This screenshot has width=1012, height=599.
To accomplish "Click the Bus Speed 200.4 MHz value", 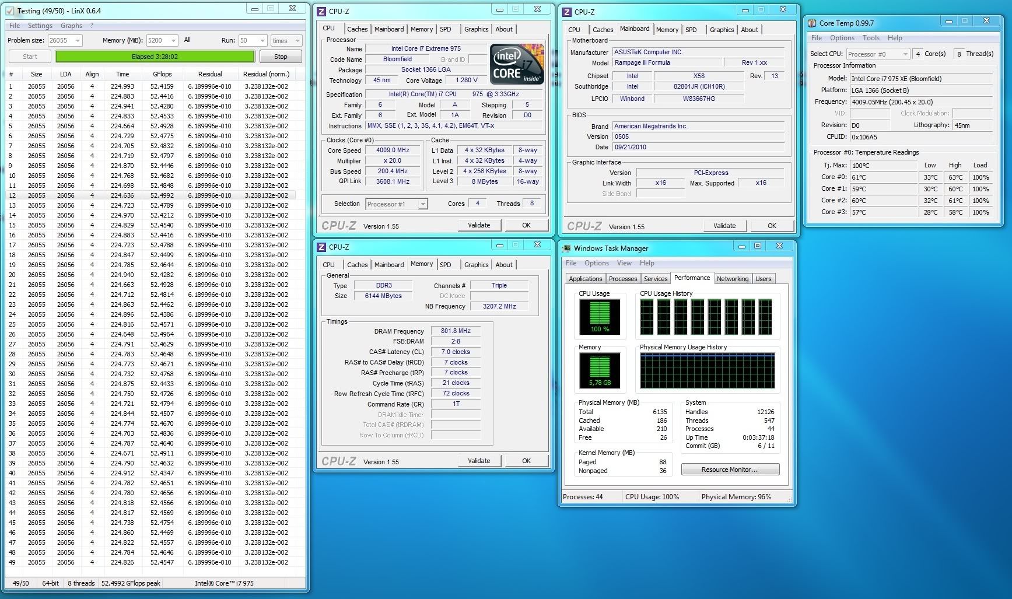I will (x=393, y=171).
